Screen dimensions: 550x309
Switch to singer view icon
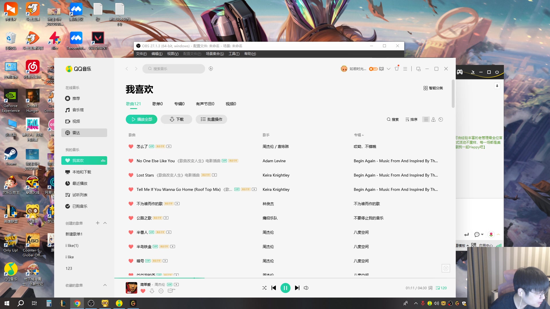point(433,120)
